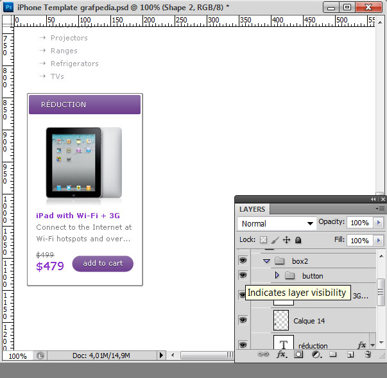The image size is (387, 378).
Task: Click the 100% zoom field in status bar
Action: pyautogui.click(x=17, y=356)
